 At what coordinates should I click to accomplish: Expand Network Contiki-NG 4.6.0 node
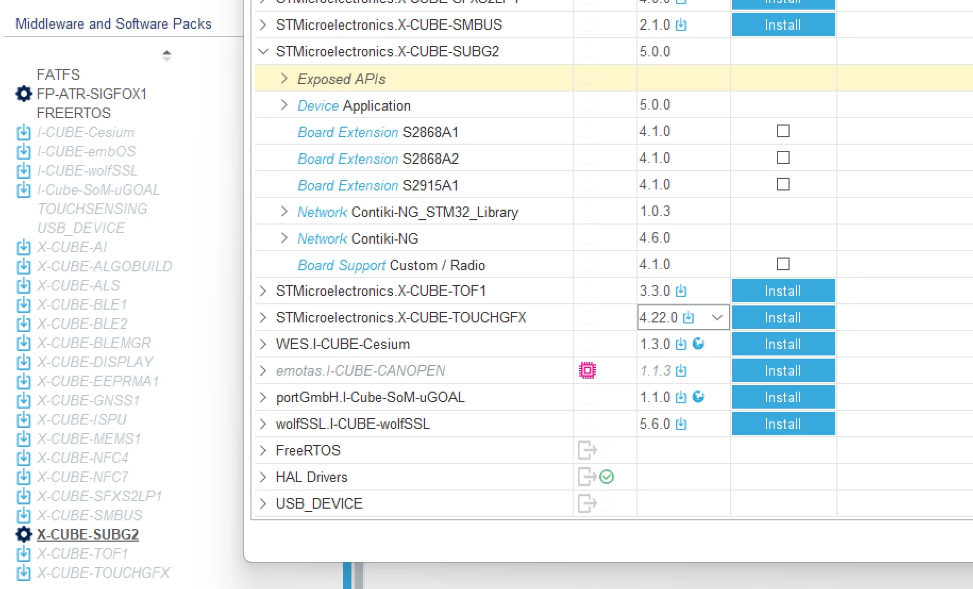click(284, 238)
